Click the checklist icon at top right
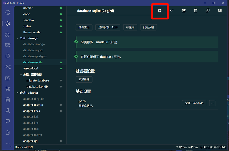This screenshot has height=151, width=229. pos(220,11)
